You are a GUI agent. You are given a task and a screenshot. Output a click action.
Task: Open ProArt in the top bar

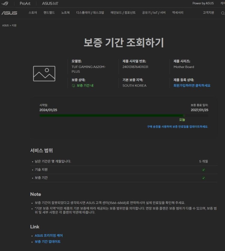[x=25, y=3]
